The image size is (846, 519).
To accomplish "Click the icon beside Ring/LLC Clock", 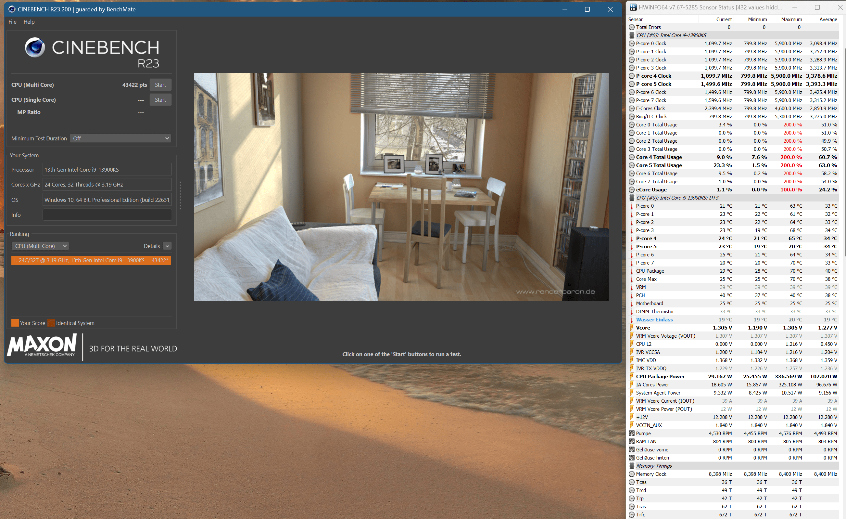I will pos(631,117).
